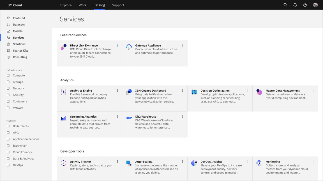
Task: Open overflow menu for Direct Link Exchange
Action: click(117, 45)
